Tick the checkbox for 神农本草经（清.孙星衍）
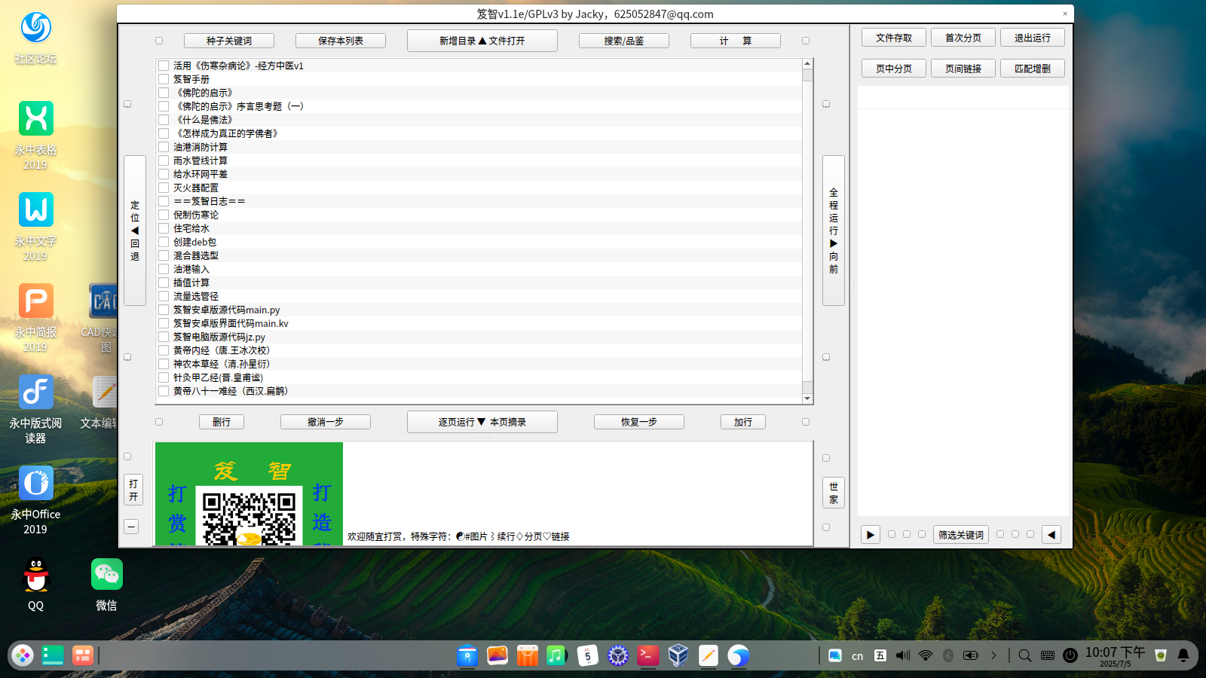Viewport: 1206px width, 678px height. (164, 364)
